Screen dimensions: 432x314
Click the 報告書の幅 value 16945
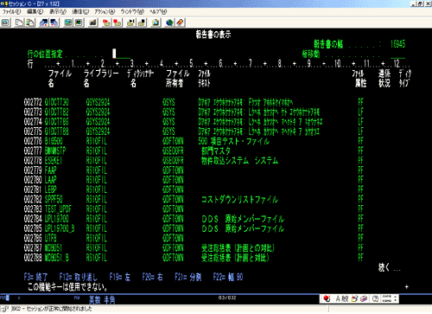[x=398, y=44]
